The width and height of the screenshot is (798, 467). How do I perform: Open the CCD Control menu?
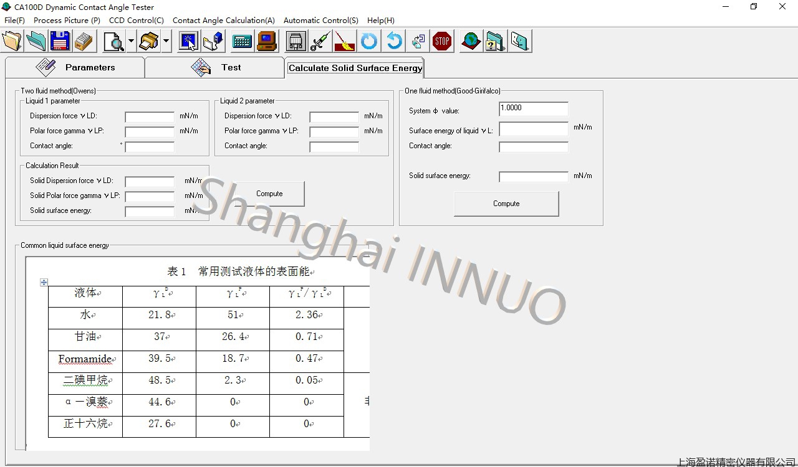136,20
